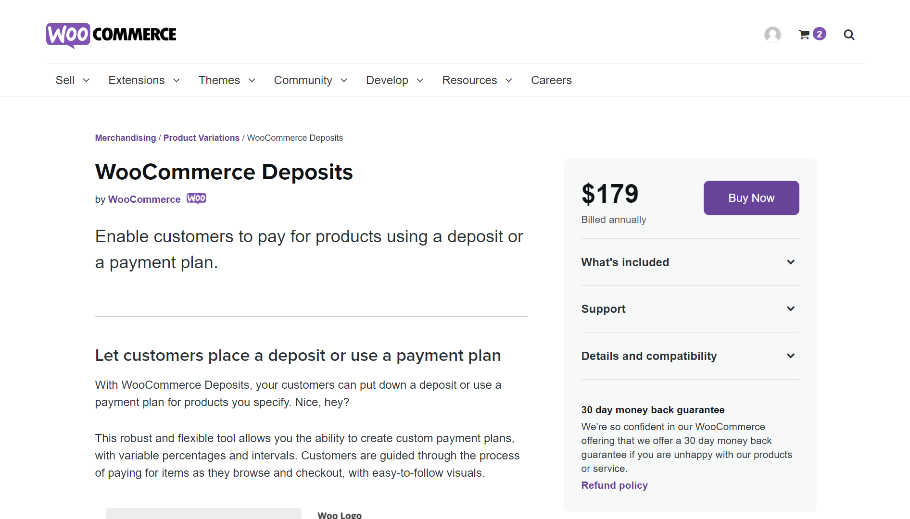Expand Details and compatibility section arrow
The height and width of the screenshot is (519, 910).
791,356
